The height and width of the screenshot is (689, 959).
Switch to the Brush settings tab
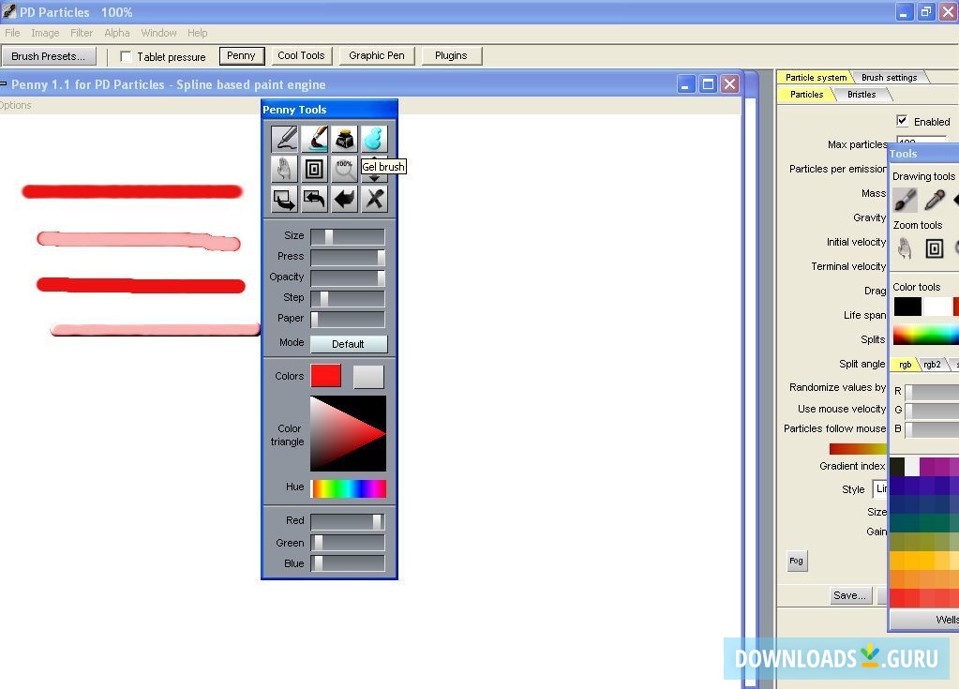pos(890,78)
